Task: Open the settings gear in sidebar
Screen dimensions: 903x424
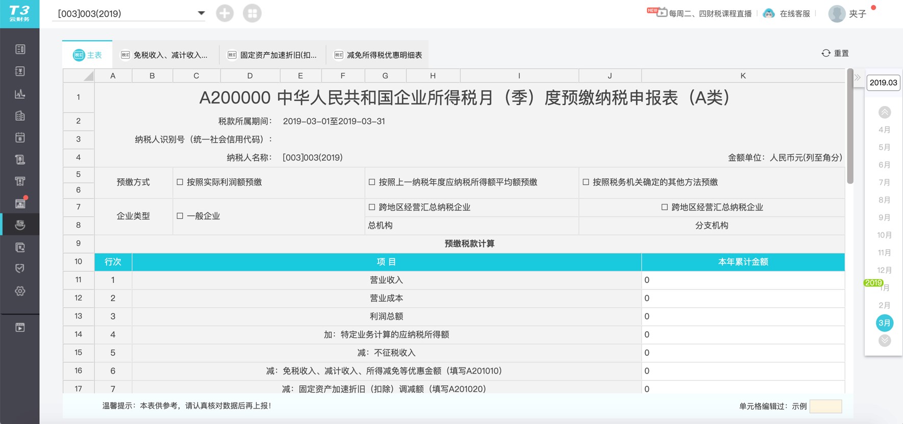Action: point(20,291)
